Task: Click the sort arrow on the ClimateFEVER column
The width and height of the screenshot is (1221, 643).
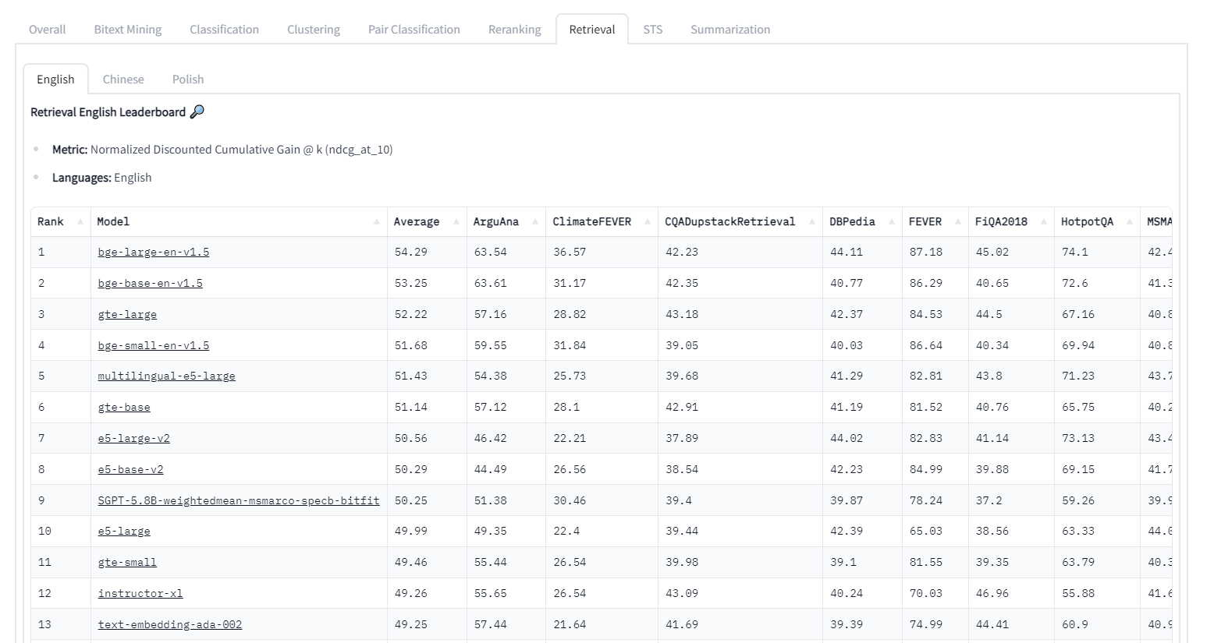Action: pyautogui.click(x=648, y=221)
